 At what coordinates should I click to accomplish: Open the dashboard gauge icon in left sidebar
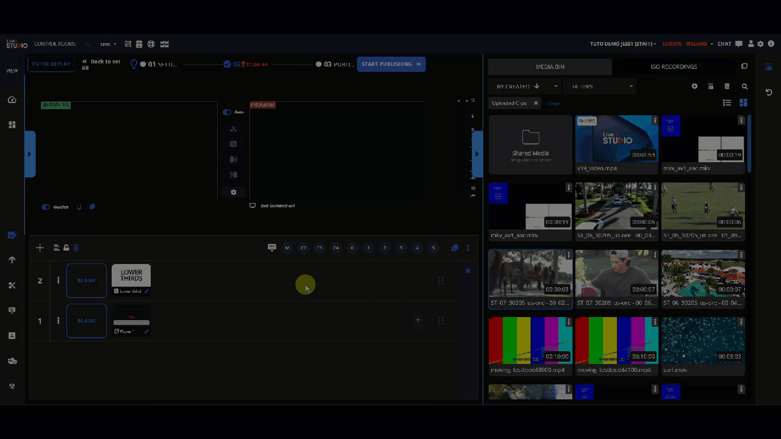[12, 99]
